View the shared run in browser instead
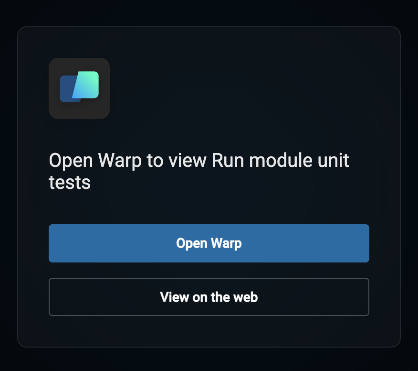 click(209, 297)
